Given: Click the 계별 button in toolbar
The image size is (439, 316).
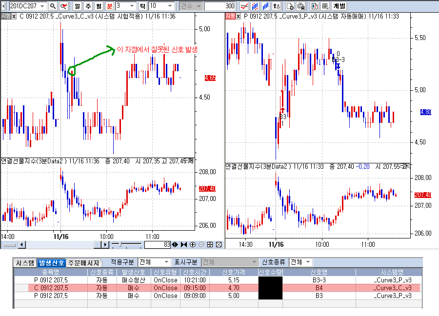Looking at the screenshot, I should [339, 6].
